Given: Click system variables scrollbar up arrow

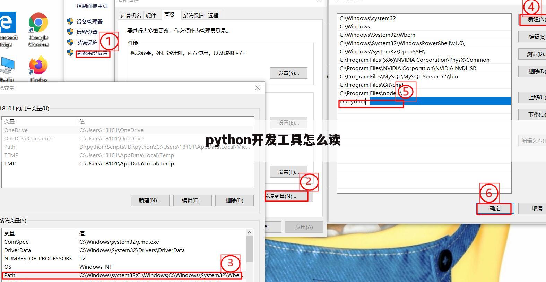Looking at the screenshot, I should [x=250, y=232].
